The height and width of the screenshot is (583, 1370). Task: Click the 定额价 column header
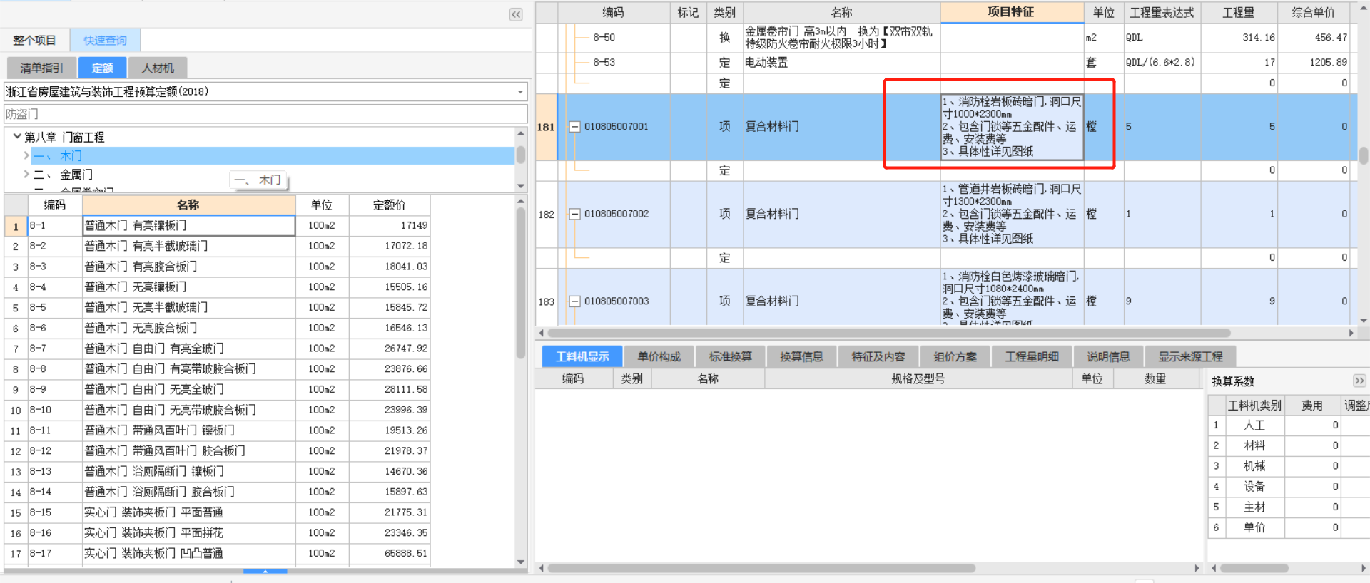[389, 205]
